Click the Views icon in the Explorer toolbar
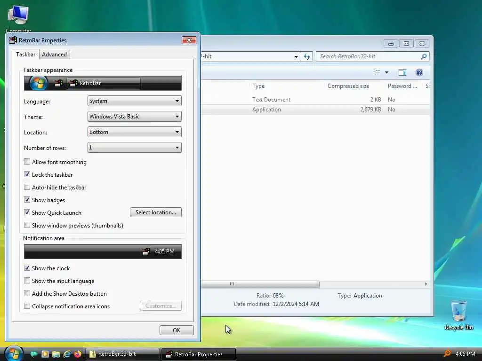Viewport: 482px width, 361px height. (376, 72)
